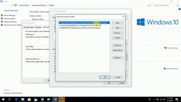Open the orange-highlighted taskbar app
Viewport: 181px width, 102px height.
point(62,99)
